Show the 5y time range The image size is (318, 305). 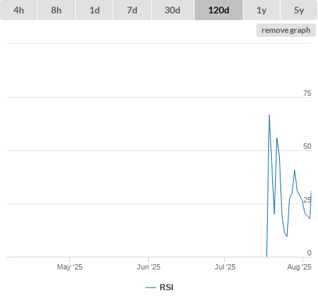tap(299, 10)
